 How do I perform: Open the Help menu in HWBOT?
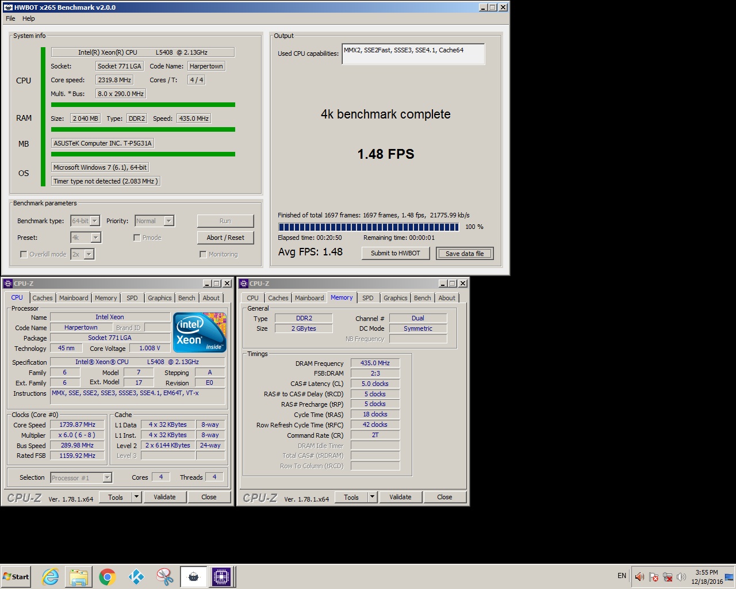pyautogui.click(x=28, y=18)
